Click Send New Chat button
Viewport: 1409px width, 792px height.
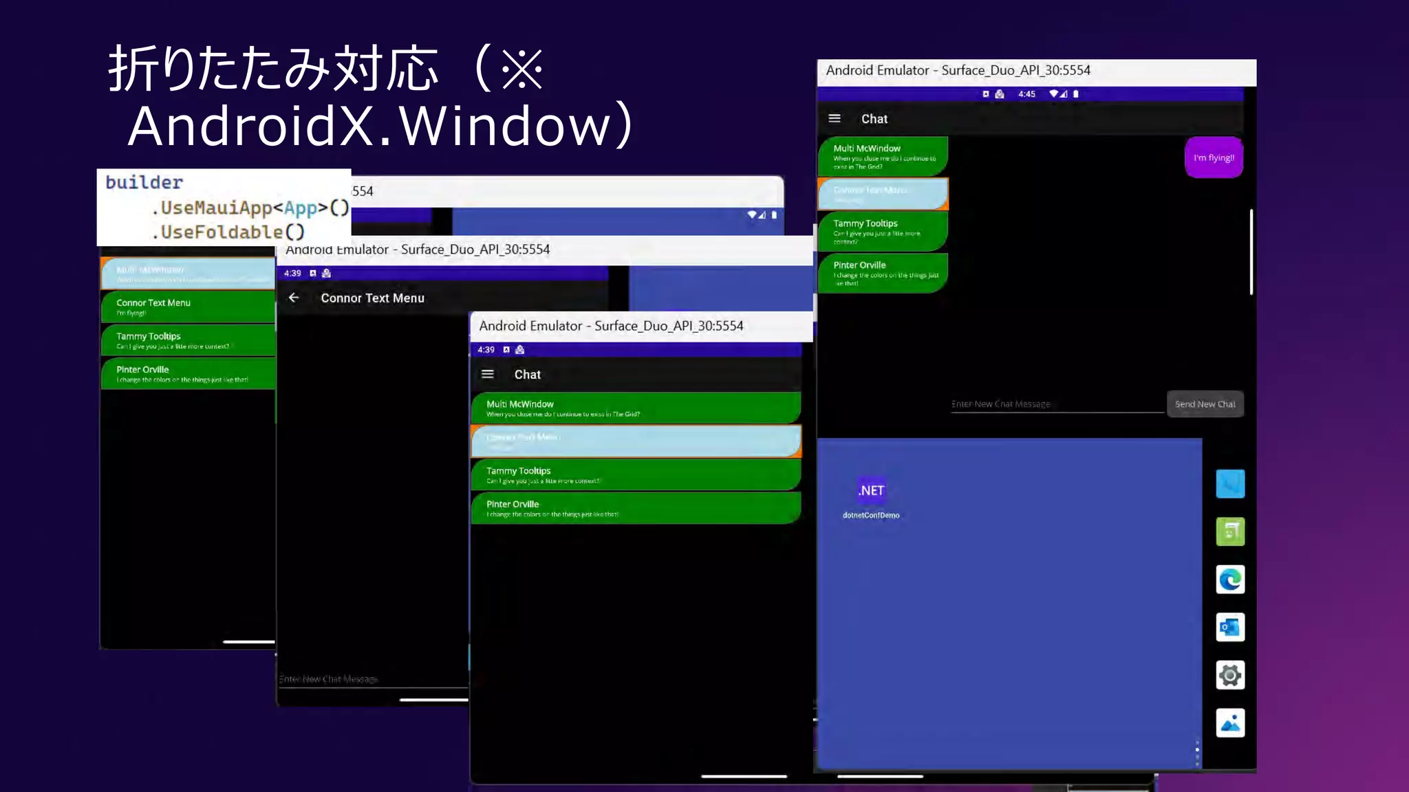(x=1205, y=404)
